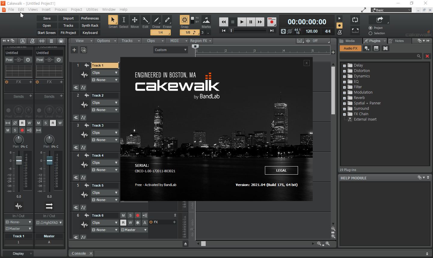
Task: Expand the Delay plugin folder
Action: 345,66
